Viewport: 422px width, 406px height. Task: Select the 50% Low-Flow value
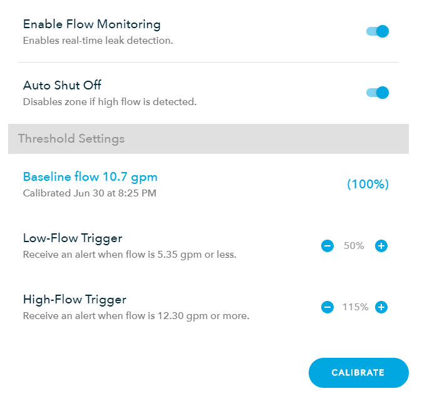pyautogui.click(x=354, y=246)
